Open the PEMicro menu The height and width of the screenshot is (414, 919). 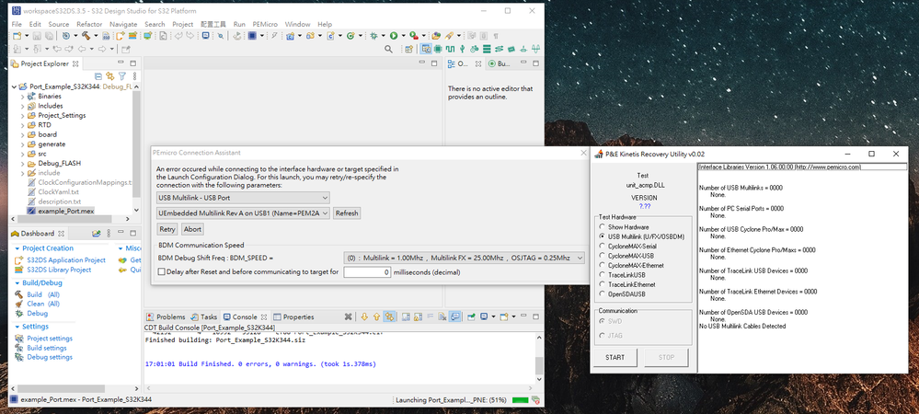[x=265, y=24]
